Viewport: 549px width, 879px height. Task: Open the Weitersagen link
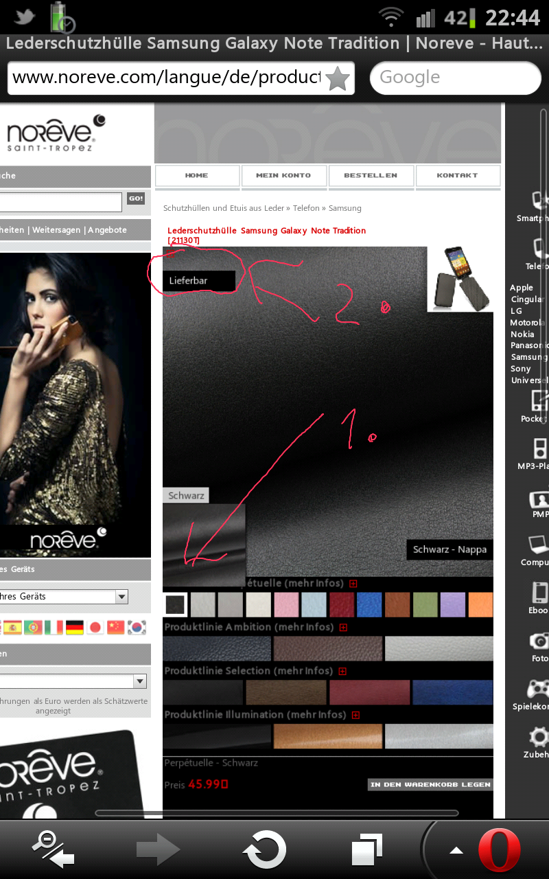(57, 230)
